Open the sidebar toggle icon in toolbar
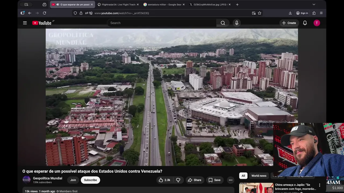344x193 pixels. (x=23, y=13)
